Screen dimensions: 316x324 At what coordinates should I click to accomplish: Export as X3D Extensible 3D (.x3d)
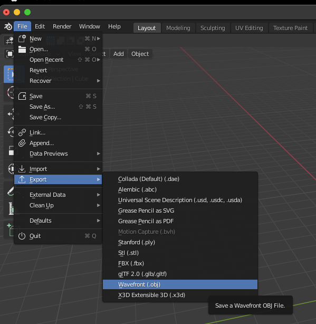pos(180,295)
